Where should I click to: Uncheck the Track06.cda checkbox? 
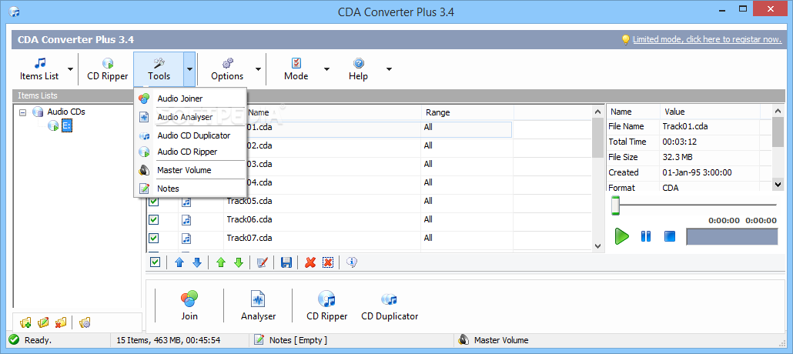[x=154, y=219]
